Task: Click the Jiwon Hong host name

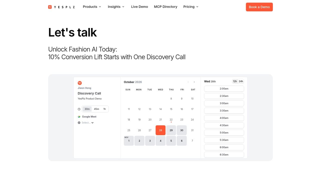Action: [85, 88]
